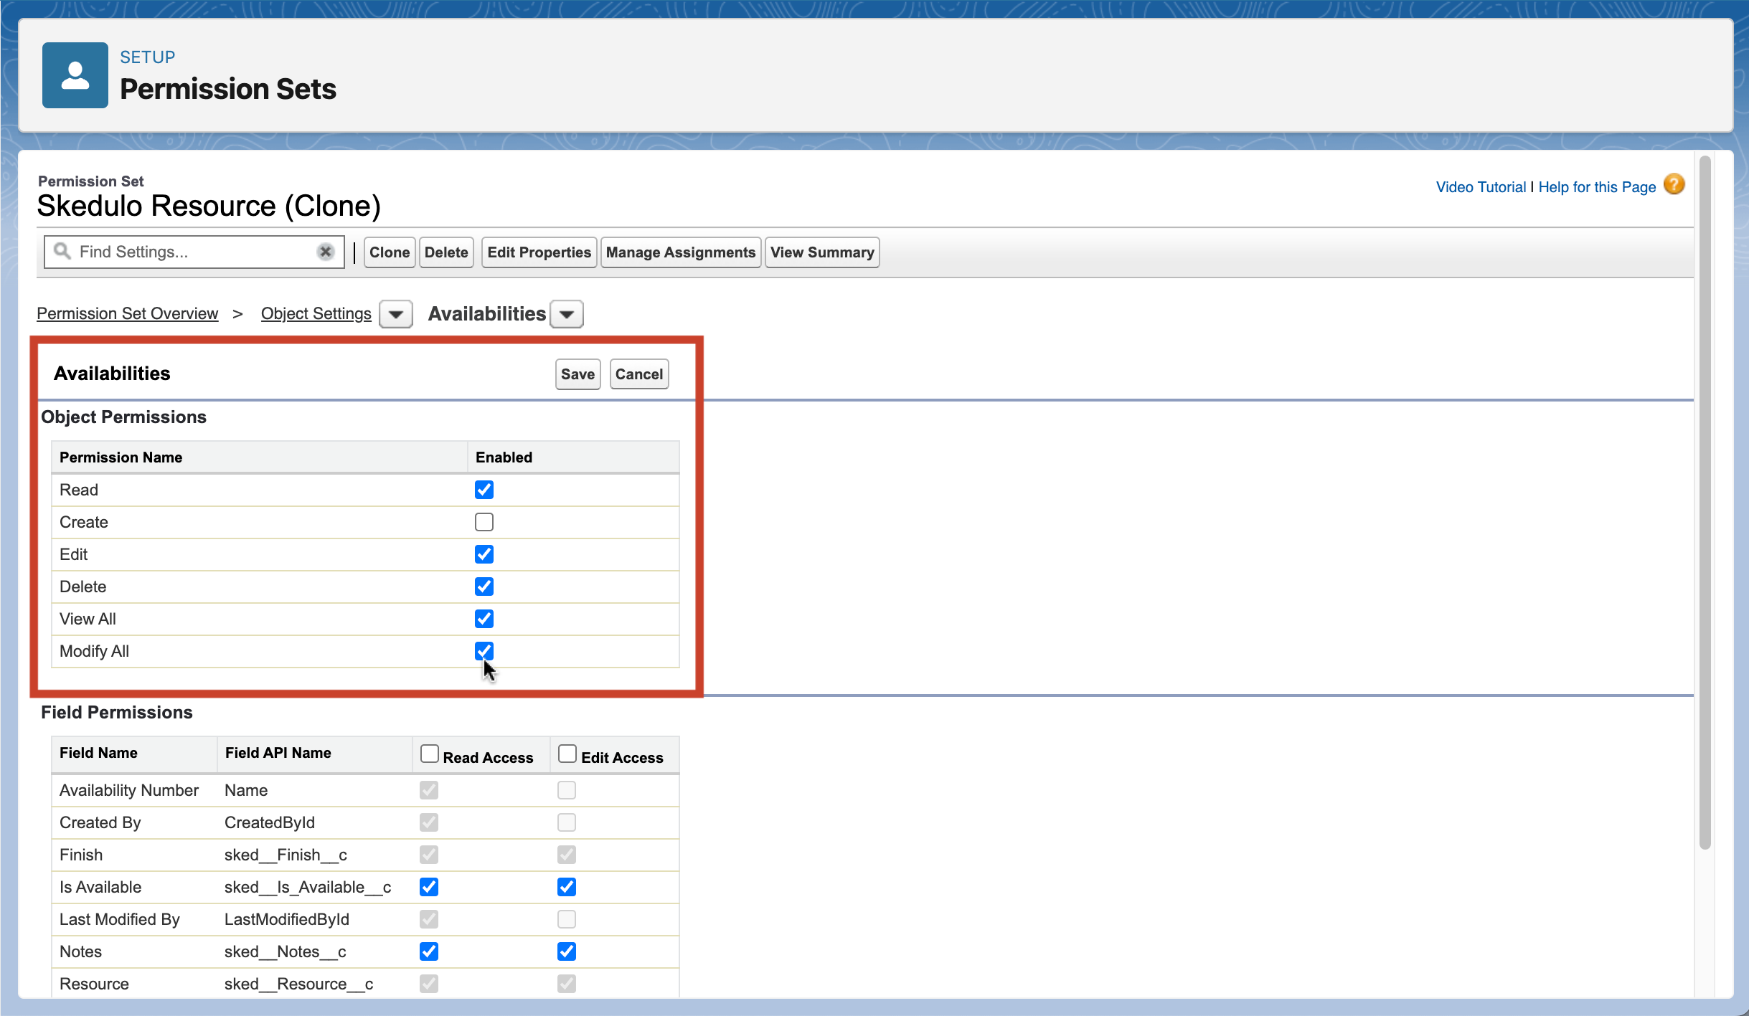Click the Permission Sets setup icon
1749x1016 pixels.
tap(75, 75)
